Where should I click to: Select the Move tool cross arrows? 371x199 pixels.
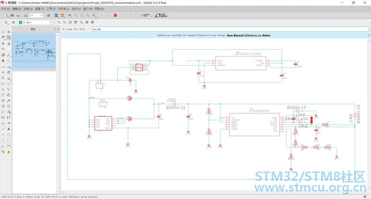coord(3,44)
